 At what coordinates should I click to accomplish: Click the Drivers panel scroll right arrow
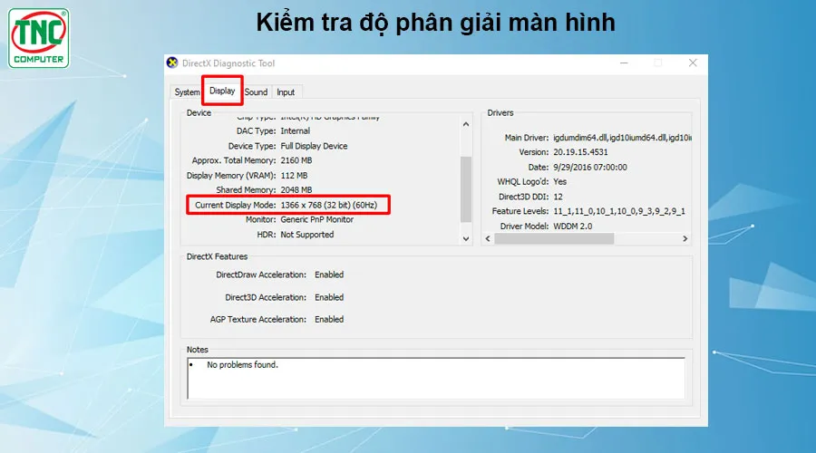pyautogui.click(x=685, y=238)
